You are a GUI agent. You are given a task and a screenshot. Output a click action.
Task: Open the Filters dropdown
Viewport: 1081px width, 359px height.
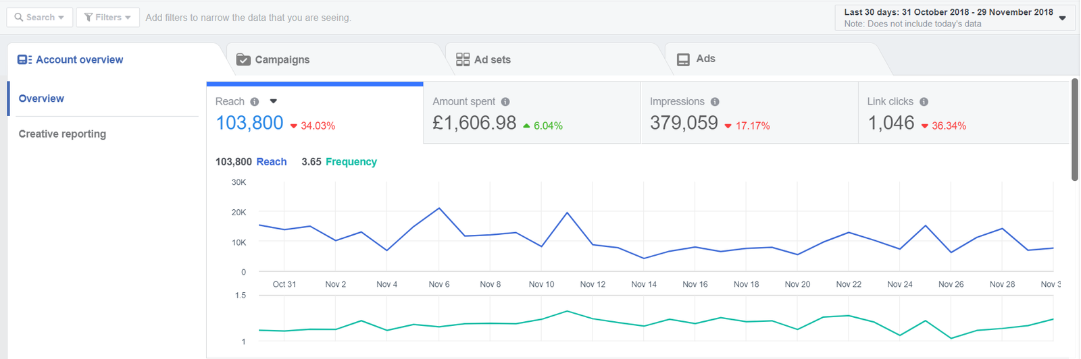coord(107,18)
